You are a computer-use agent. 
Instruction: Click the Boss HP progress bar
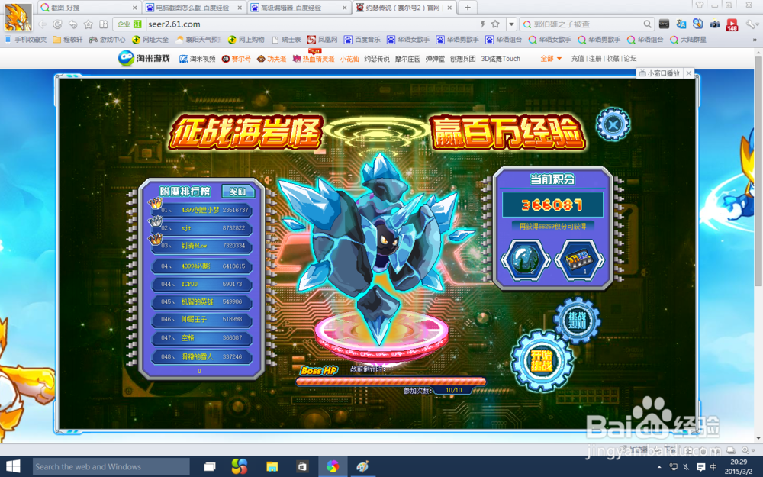[x=391, y=381]
